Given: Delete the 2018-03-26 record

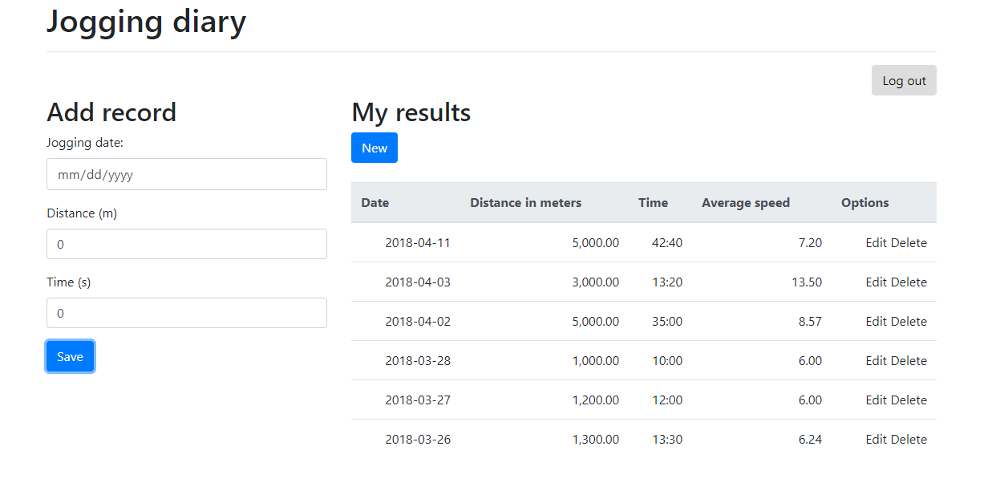Looking at the screenshot, I should point(909,440).
